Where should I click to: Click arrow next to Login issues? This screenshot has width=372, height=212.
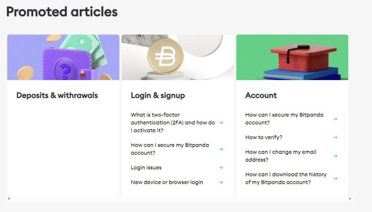coord(221,167)
